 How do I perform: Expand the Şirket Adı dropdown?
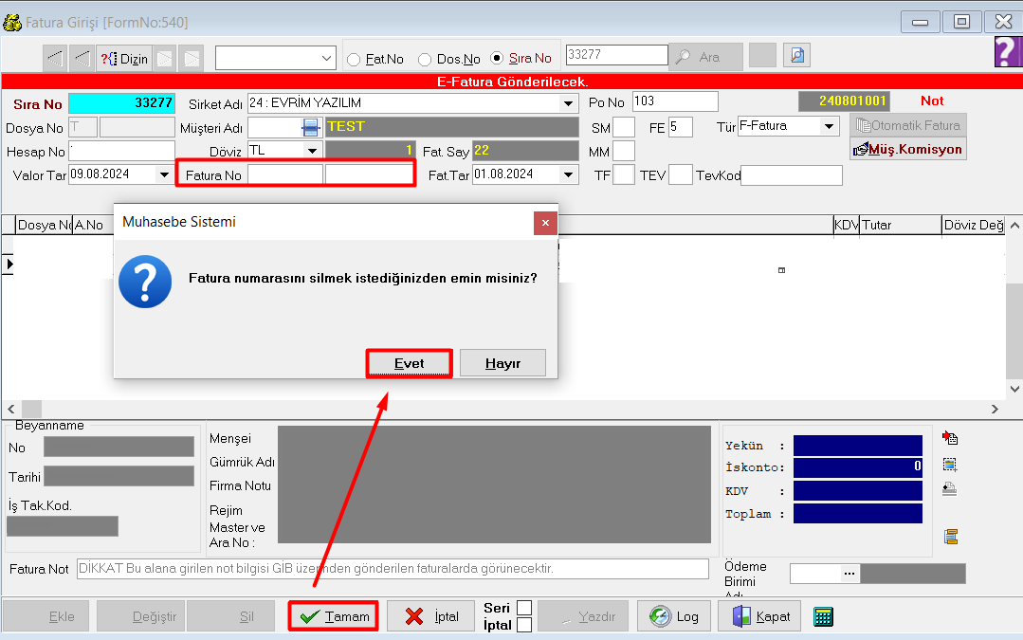[569, 103]
